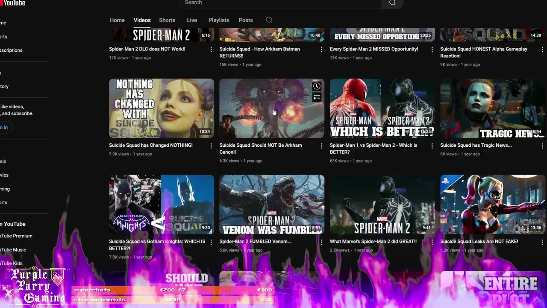
Task: Open options for Should NOT Be Arkham Canon
Action: tap(321, 146)
